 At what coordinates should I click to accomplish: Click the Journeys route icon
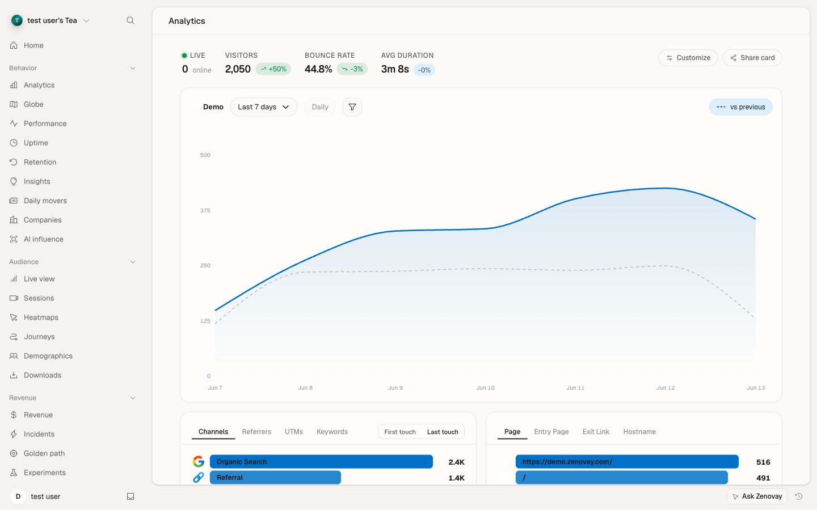pos(14,337)
